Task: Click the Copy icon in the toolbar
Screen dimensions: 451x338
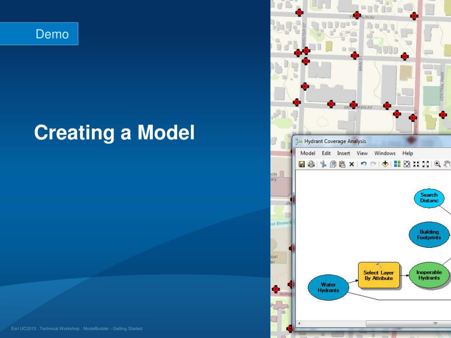Action: click(x=333, y=164)
